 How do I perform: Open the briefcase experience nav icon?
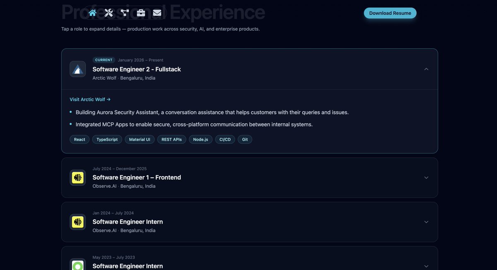pyautogui.click(x=141, y=13)
